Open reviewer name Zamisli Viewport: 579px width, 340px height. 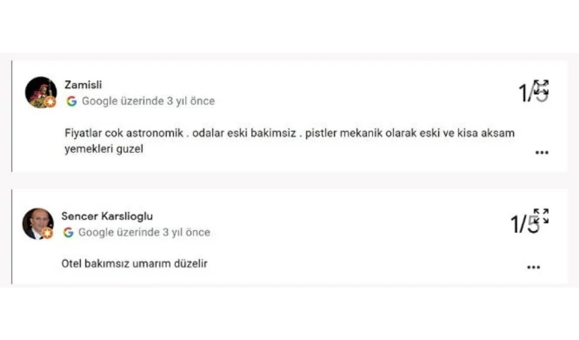click(x=83, y=85)
